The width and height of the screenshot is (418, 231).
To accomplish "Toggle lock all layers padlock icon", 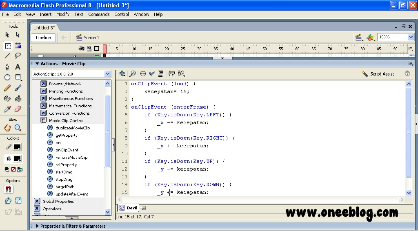I will point(89,48).
